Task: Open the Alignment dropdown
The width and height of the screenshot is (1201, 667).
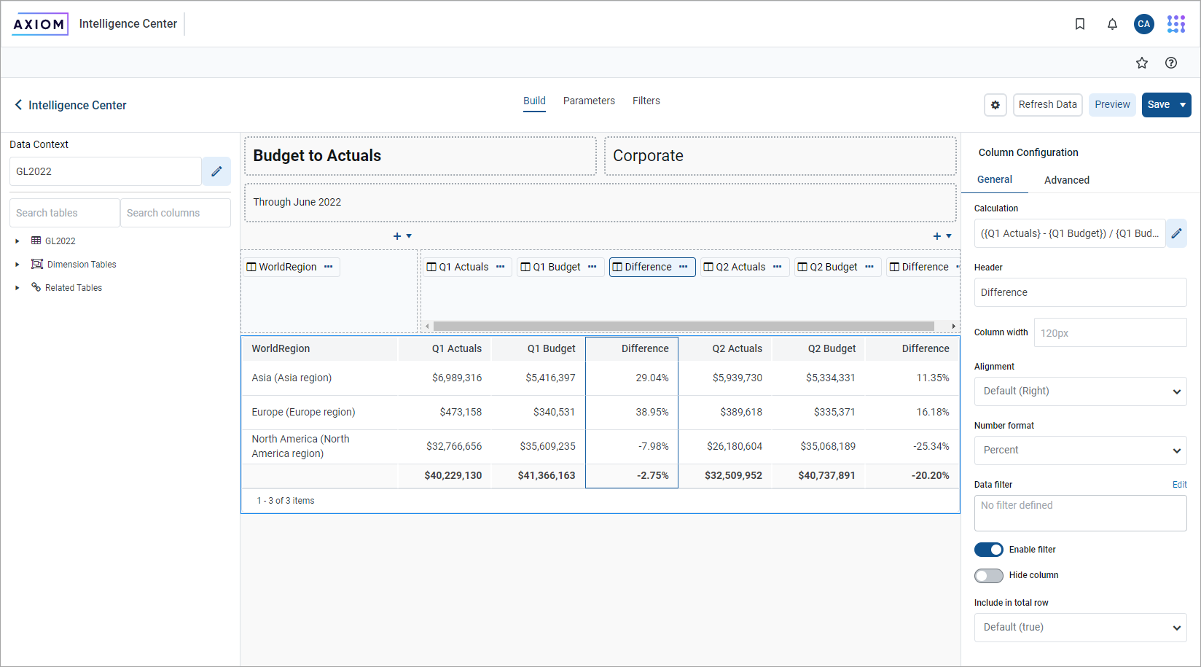Action: pos(1080,391)
